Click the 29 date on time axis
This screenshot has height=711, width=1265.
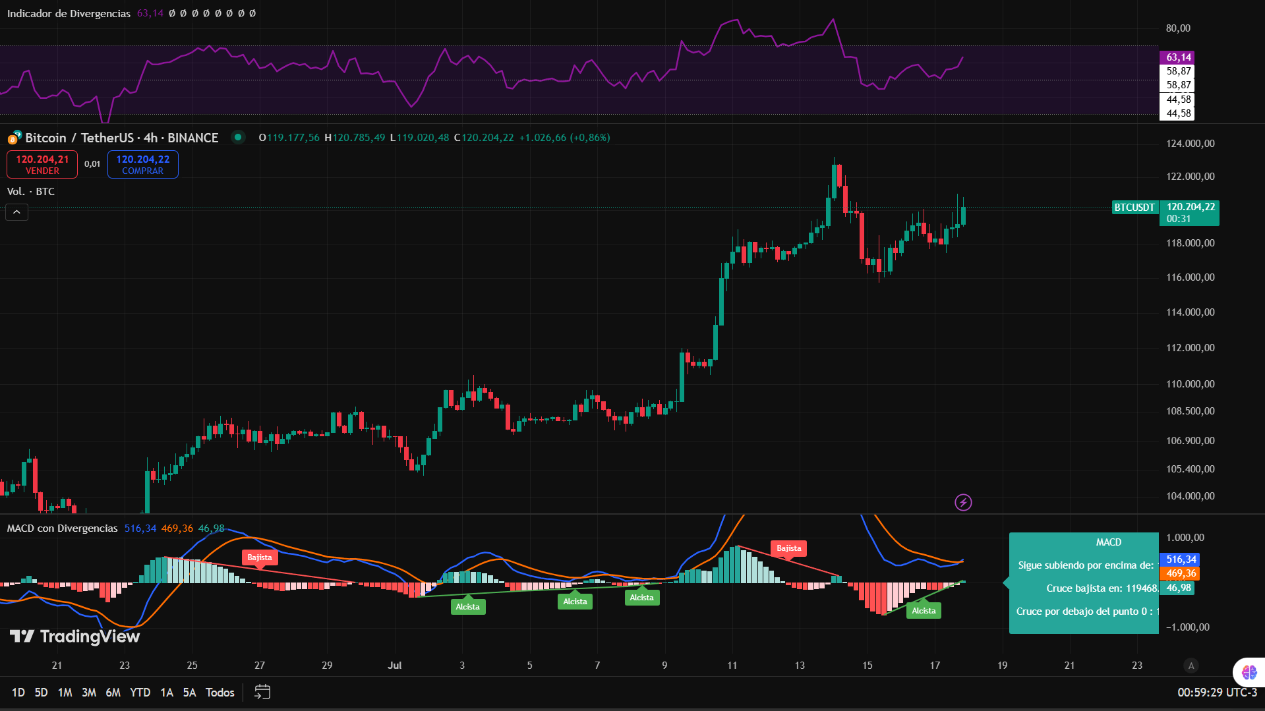(327, 666)
